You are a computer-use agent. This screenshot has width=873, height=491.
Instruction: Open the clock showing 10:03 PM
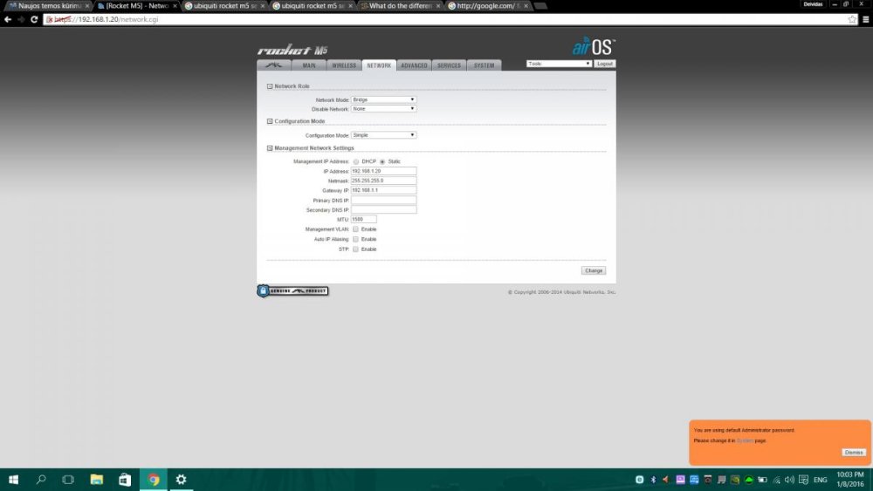[850, 480]
